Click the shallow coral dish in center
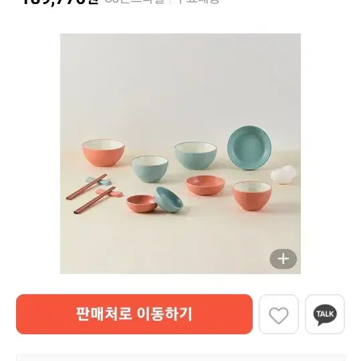 pyautogui.click(x=205, y=185)
